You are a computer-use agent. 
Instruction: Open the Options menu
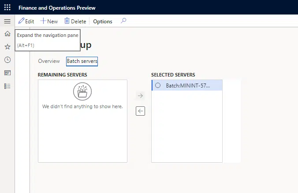click(x=103, y=22)
